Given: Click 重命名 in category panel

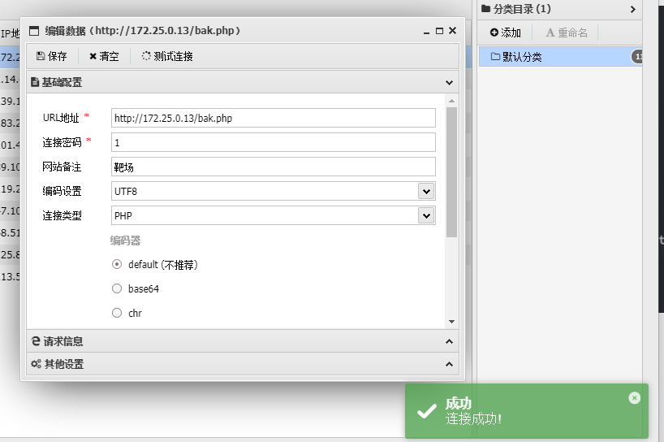Looking at the screenshot, I should (567, 32).
